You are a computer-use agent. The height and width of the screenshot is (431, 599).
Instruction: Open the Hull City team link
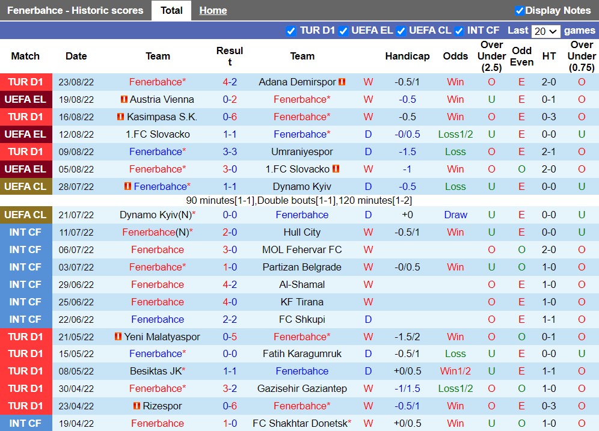302,232
